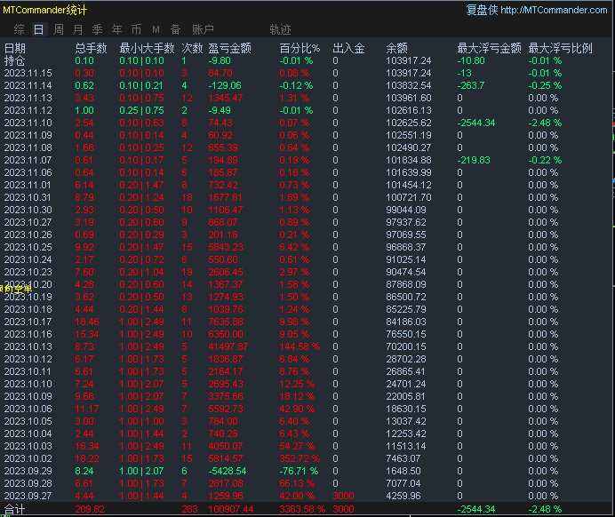
Task: Click profit 5843.23 on 2023.10.25
Action: pos(226,247)
